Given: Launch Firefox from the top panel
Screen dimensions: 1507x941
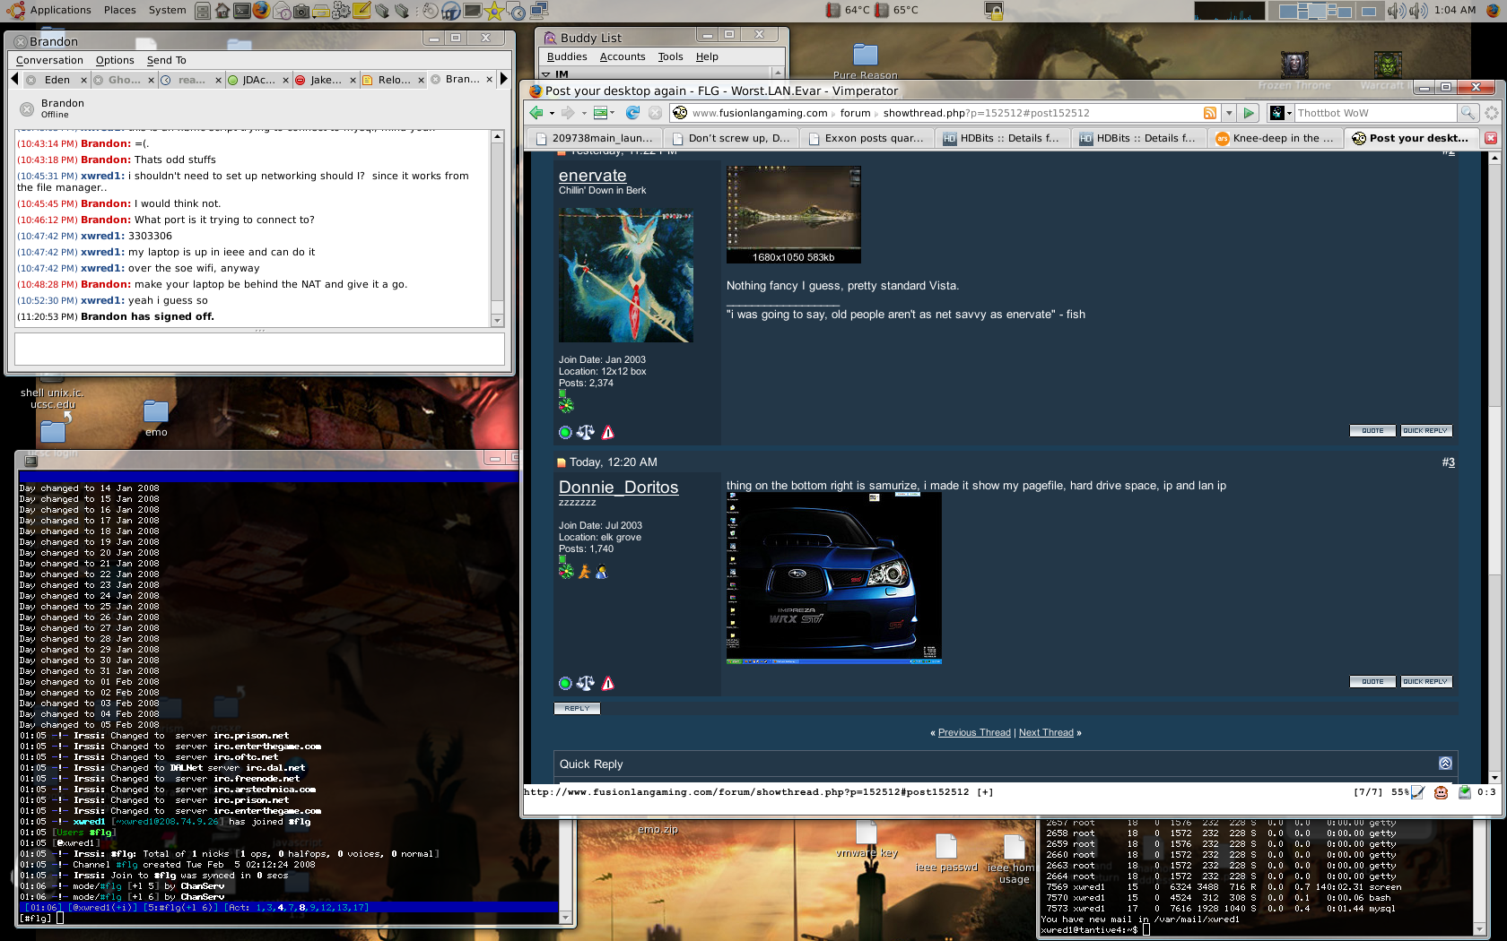Looking at the screenshot, I should click(261, 11).
